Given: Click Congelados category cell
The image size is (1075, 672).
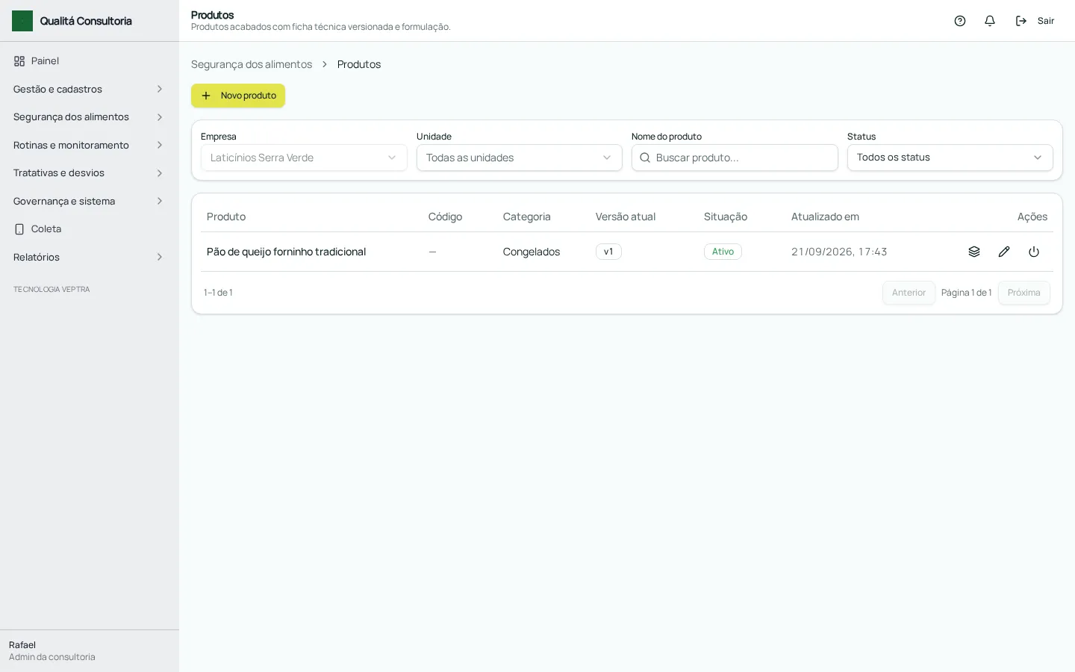Looking at the screenshot, I should point(532,252).
